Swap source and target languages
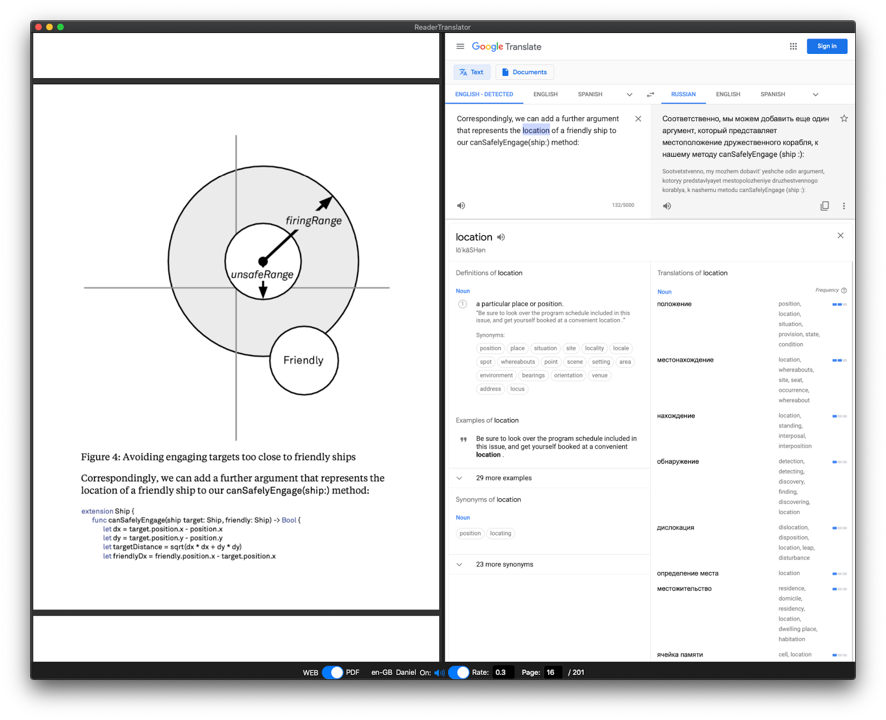Screen dimensions: 886x720 click(650, 95)
